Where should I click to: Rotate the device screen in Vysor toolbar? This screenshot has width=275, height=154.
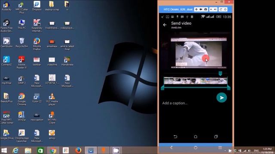221,9
